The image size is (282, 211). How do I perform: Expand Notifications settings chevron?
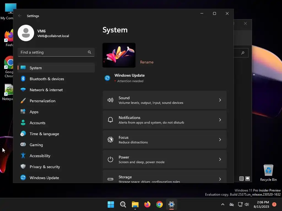click(220, 120)
